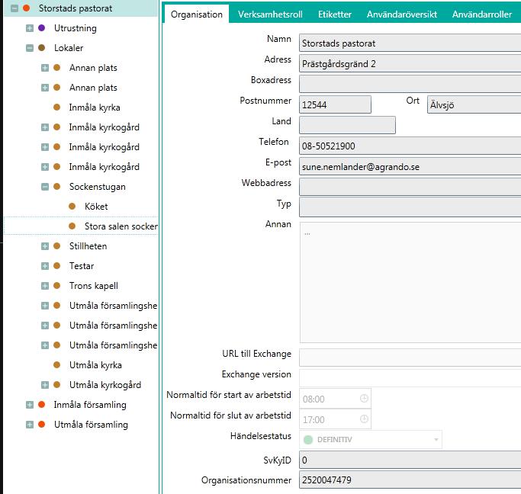521x494 pixels.
Task: Expand the Inmåla församling node
Action: point(30,405)
